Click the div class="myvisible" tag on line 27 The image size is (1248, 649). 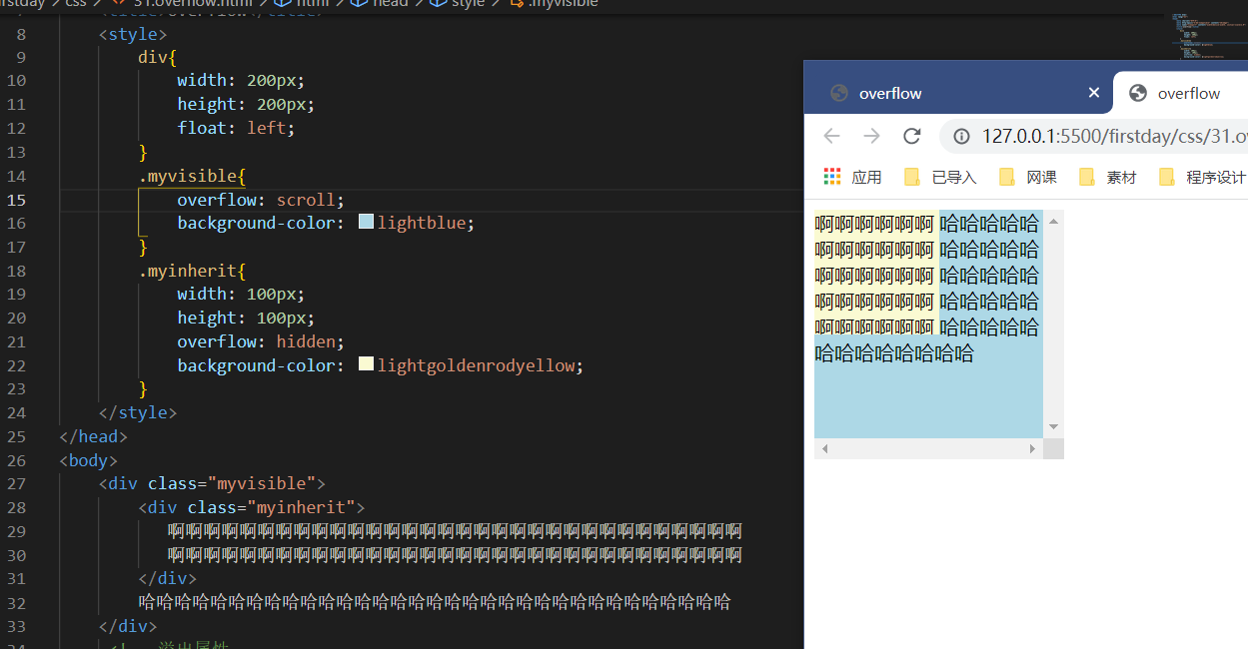[x=212, y=483]
